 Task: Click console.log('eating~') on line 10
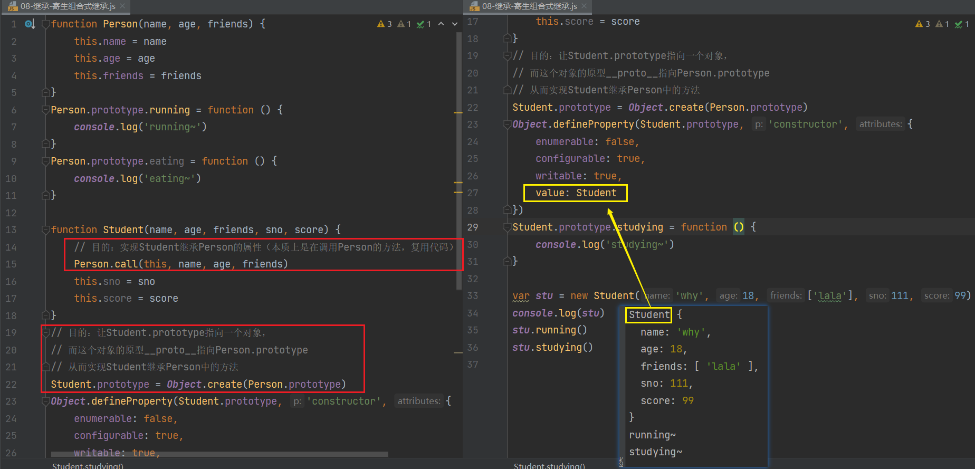point(137,178)
